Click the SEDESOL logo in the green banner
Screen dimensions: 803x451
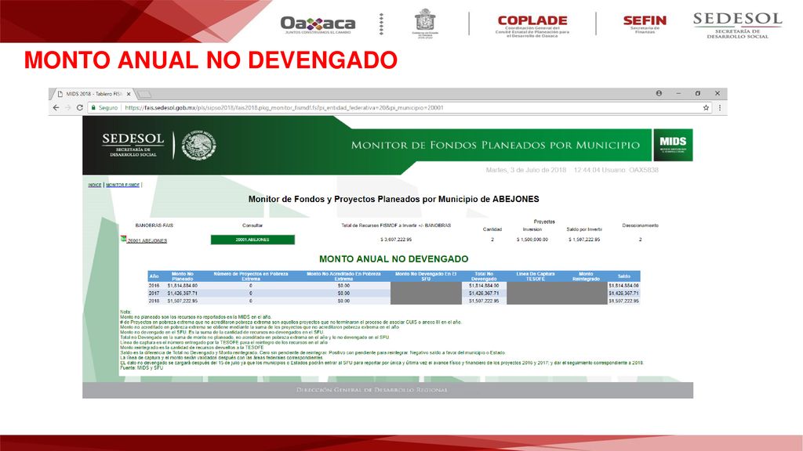point(133,145)
